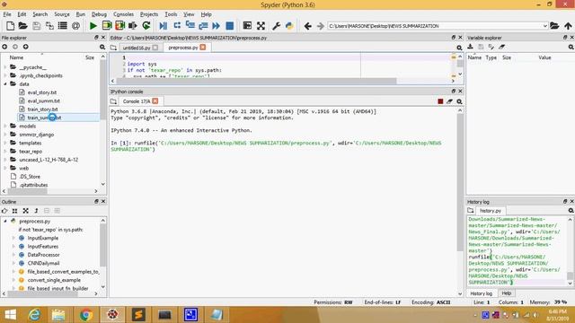Open the file switcher list icon

[x=63, y=26]
